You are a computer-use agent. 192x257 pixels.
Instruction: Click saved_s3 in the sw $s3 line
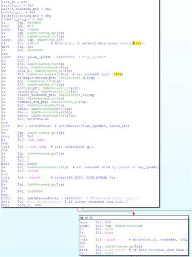pos(47,98)
